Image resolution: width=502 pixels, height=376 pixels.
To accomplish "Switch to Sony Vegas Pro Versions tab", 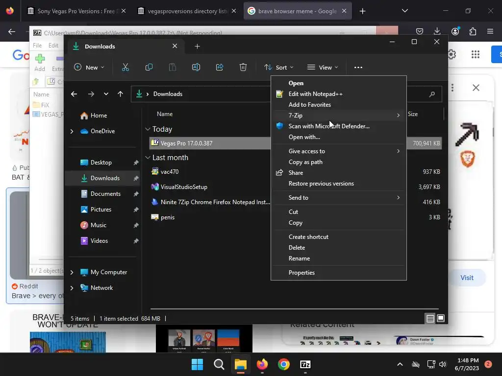I will 77,11.
